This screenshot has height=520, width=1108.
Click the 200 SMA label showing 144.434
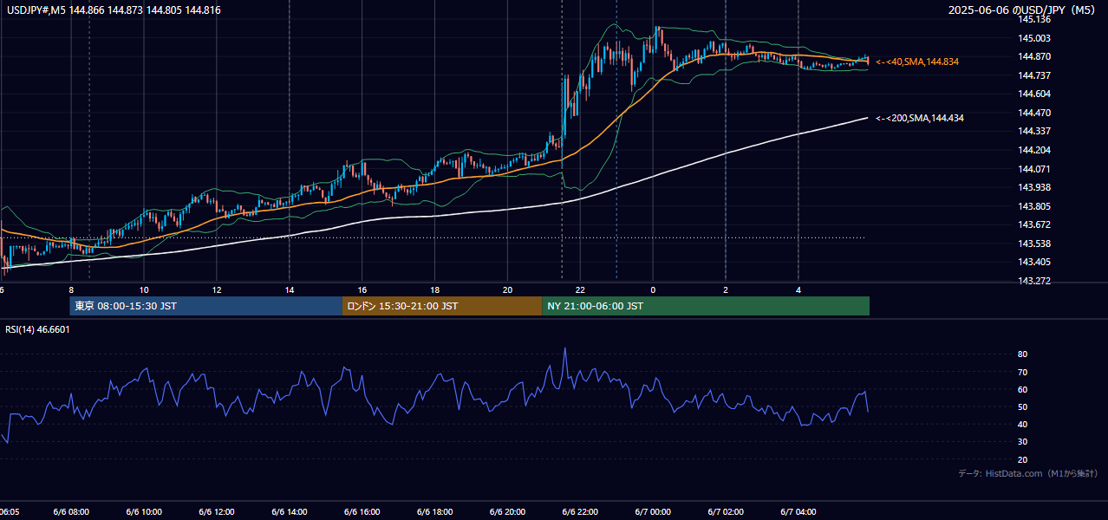point(919,118)
